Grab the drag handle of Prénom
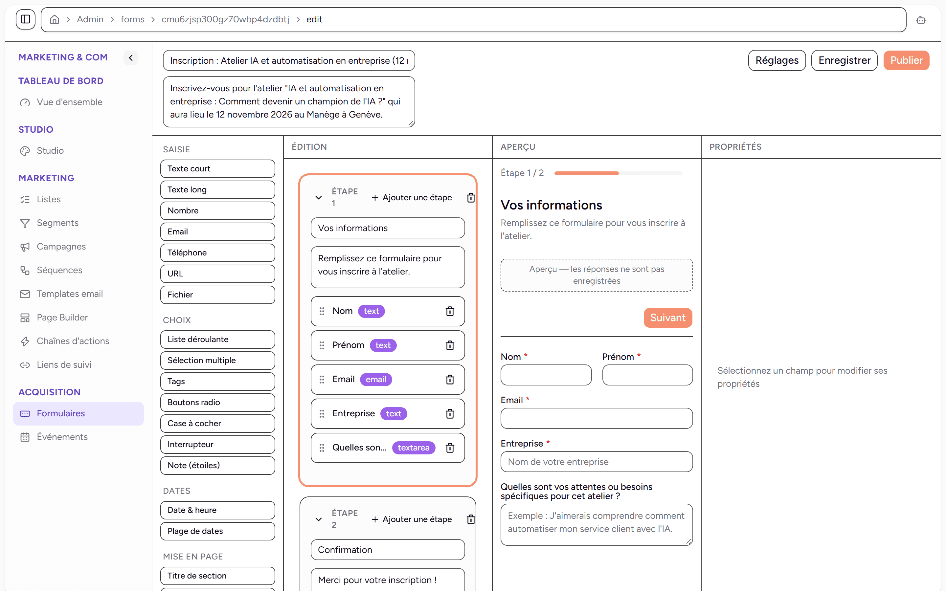This screenshot has width=946, height=591. [x=322, y=345]
